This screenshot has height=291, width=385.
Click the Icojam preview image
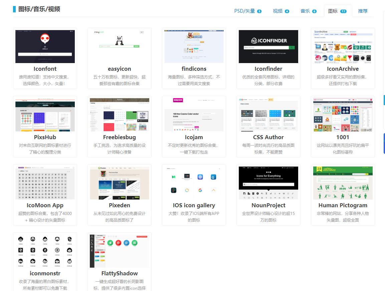(194, 114)
